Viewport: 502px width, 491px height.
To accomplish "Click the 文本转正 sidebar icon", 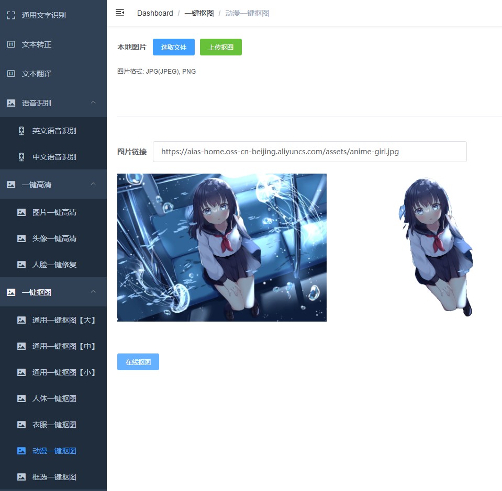I will coord(11,44).
